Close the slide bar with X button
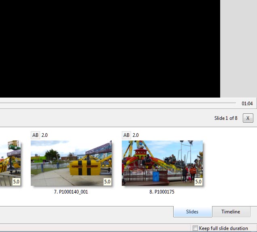The image size is (257, 232). point(248,118)
